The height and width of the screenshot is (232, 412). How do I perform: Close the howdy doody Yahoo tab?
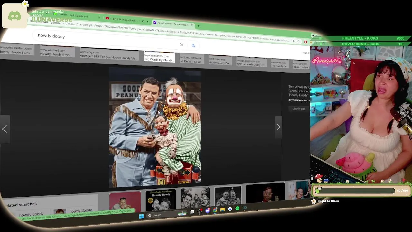point(192,25)
